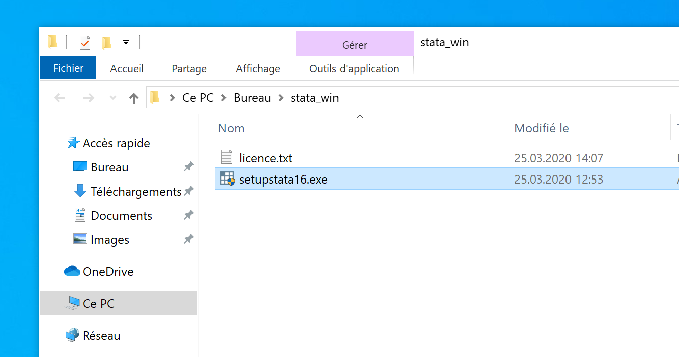Open the Fichier menu
This screenshot has width=679, height=357.
click(68, 68)
